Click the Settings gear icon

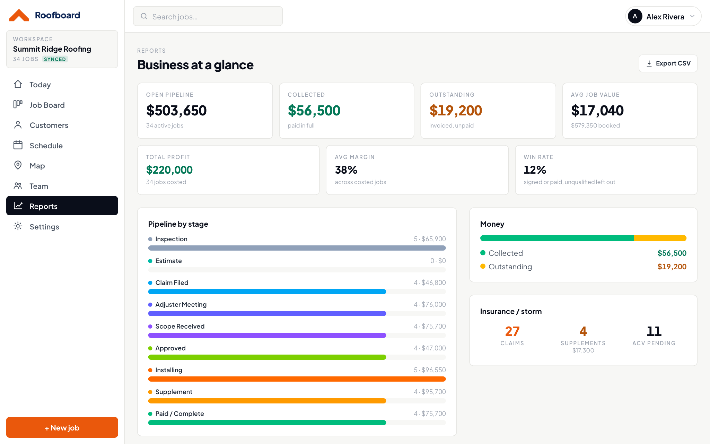click(x=18, y=226)
